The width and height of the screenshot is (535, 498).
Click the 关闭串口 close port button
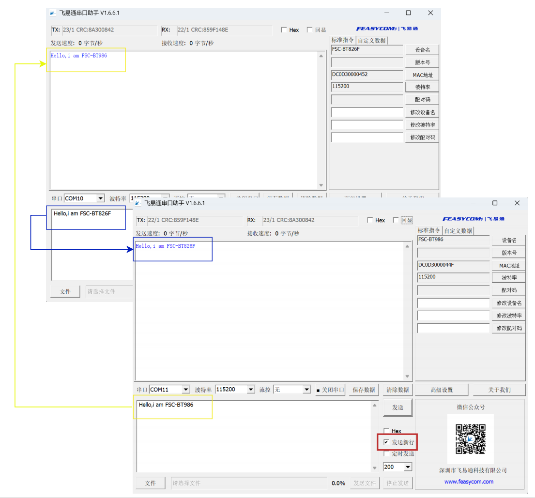330,390
